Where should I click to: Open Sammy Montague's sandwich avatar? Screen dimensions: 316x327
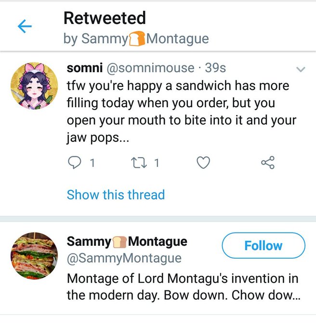pos(34,256)
